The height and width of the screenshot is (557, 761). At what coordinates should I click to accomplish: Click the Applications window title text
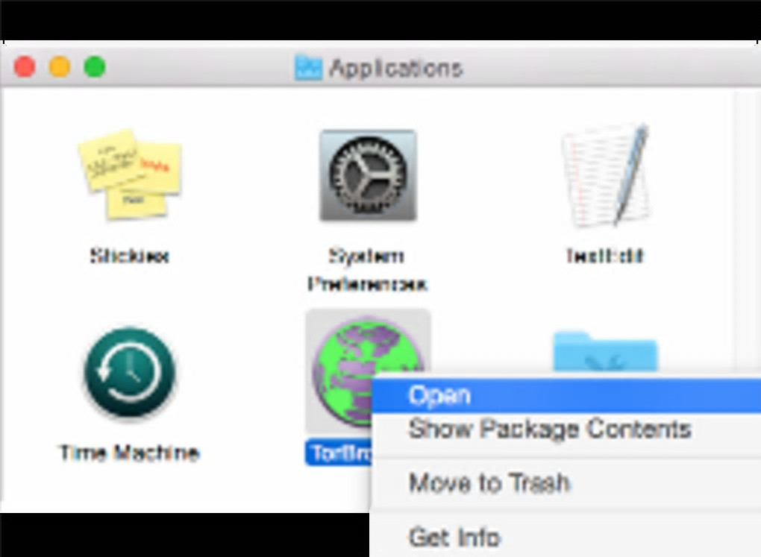tap(395, 68)
